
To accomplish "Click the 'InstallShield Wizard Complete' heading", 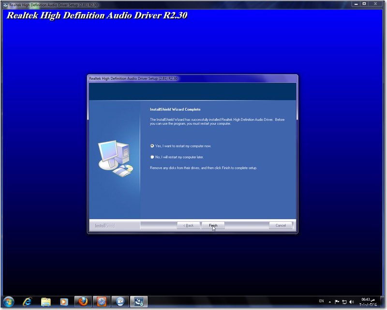I will click(175, 109).
